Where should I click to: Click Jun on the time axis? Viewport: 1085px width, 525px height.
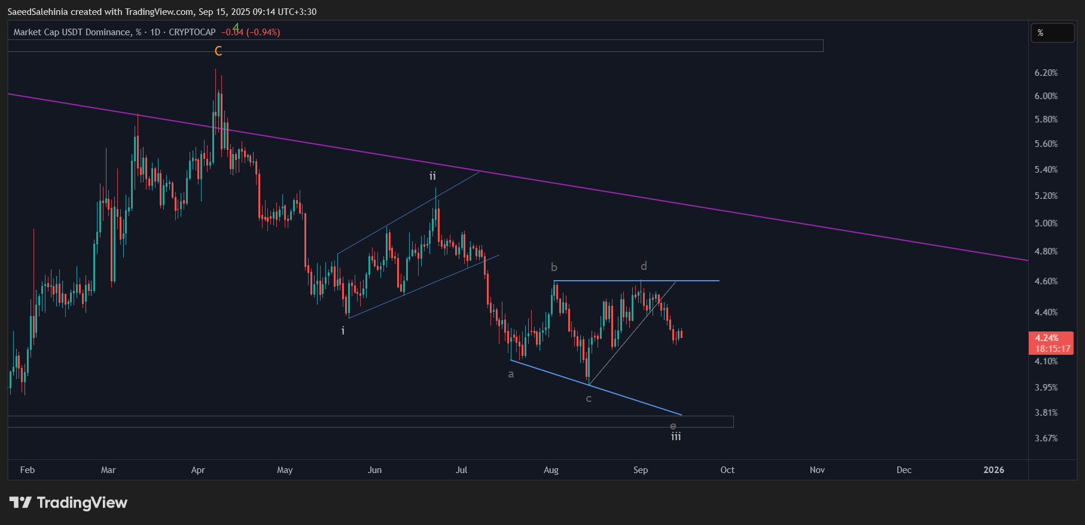point(374,470)
